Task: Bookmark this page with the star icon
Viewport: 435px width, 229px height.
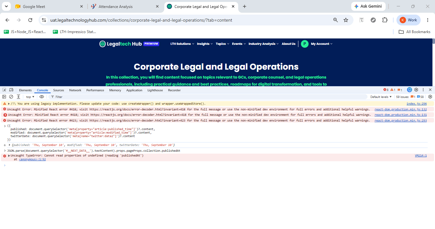Action: (346, 20)
